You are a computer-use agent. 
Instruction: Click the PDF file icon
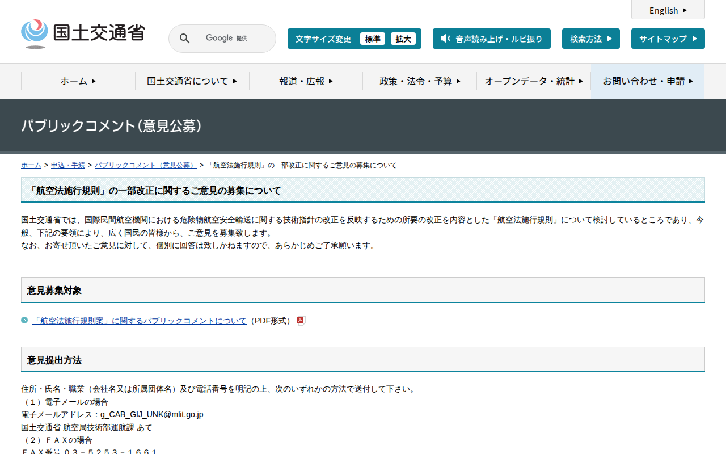(x=301, y=321)
